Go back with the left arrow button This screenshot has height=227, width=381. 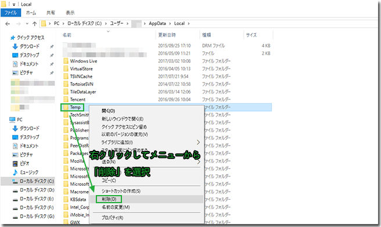pyautogui.click(x=8, y=24)
